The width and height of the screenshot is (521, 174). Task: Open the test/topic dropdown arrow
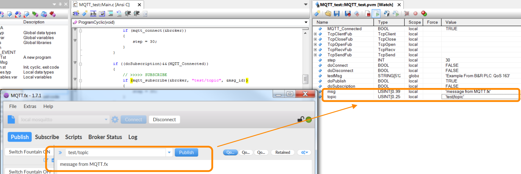pos(169,152)
